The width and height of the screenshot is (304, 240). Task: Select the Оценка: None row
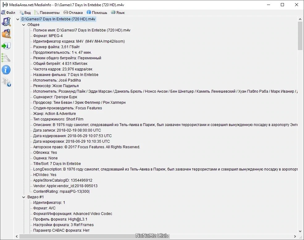click(x=45, y=158)
